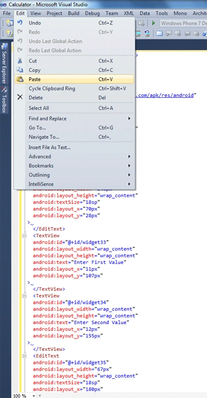Open the Build menu
Screen dimensions: 207x398
pyautogui.click(x=73, y=13)
